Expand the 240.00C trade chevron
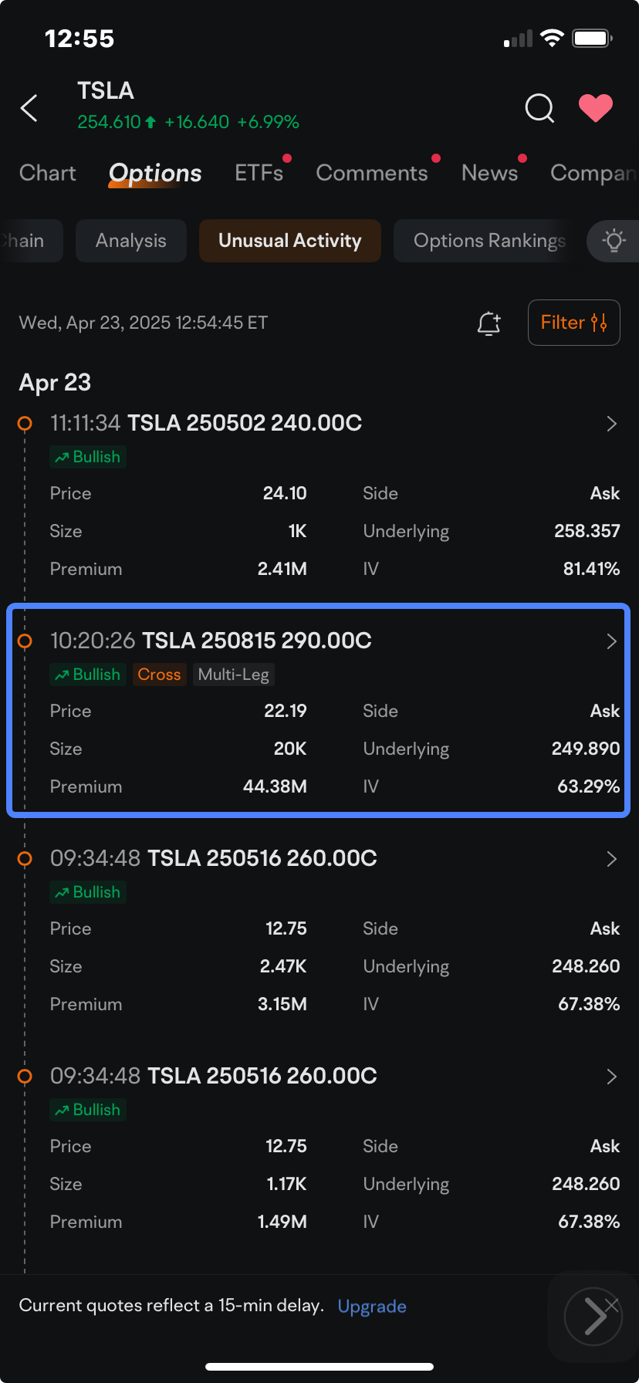Screen dimensions: 639x1383 (x=611, y=424)
